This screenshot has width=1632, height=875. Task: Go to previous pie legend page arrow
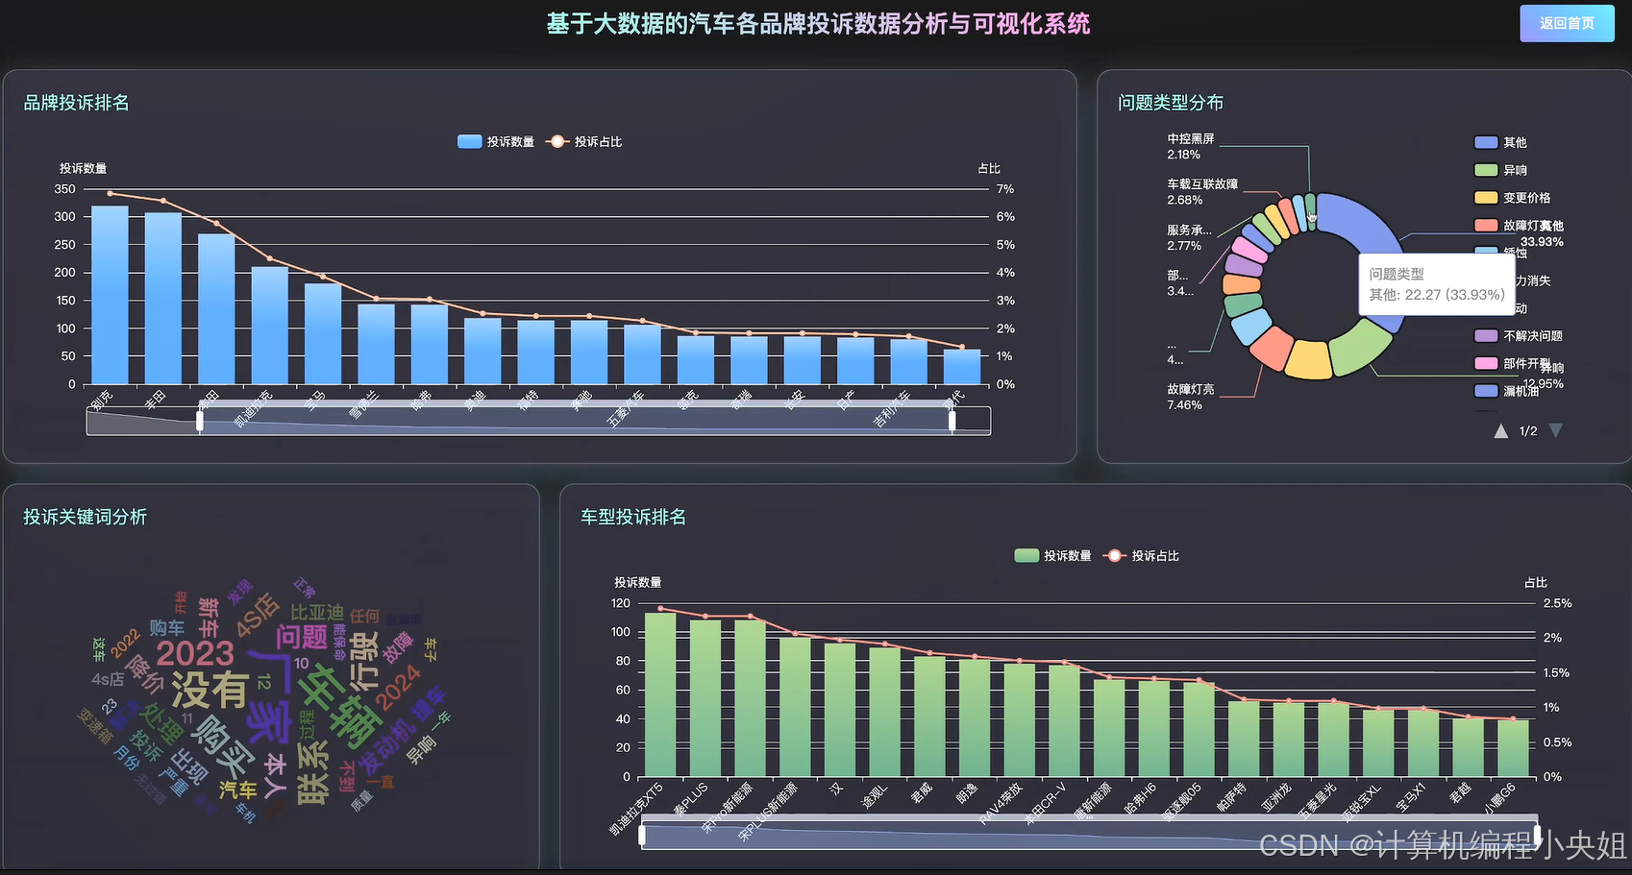(x=1501, y=431)
